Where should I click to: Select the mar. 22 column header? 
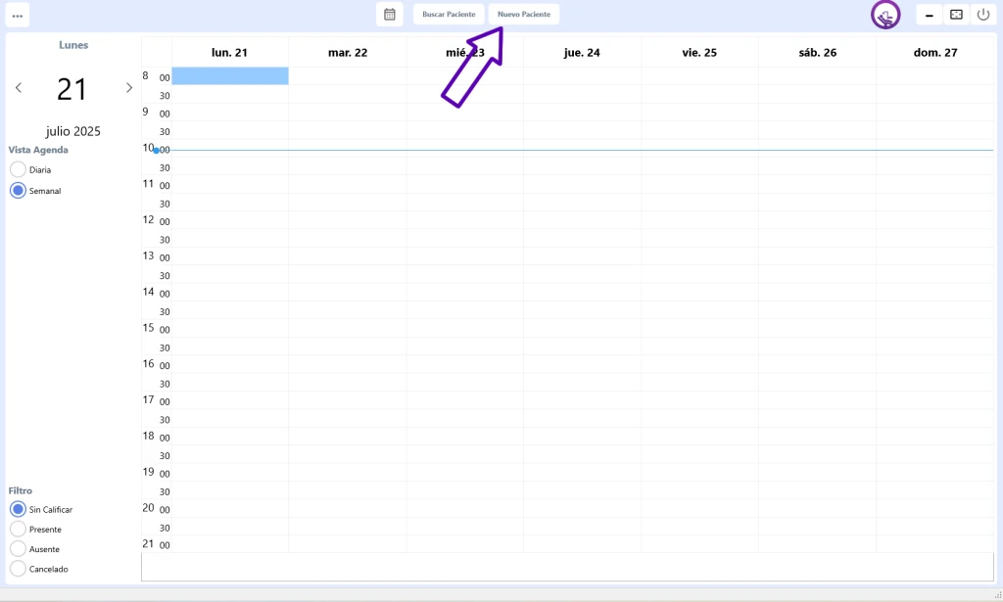[348, 53]
